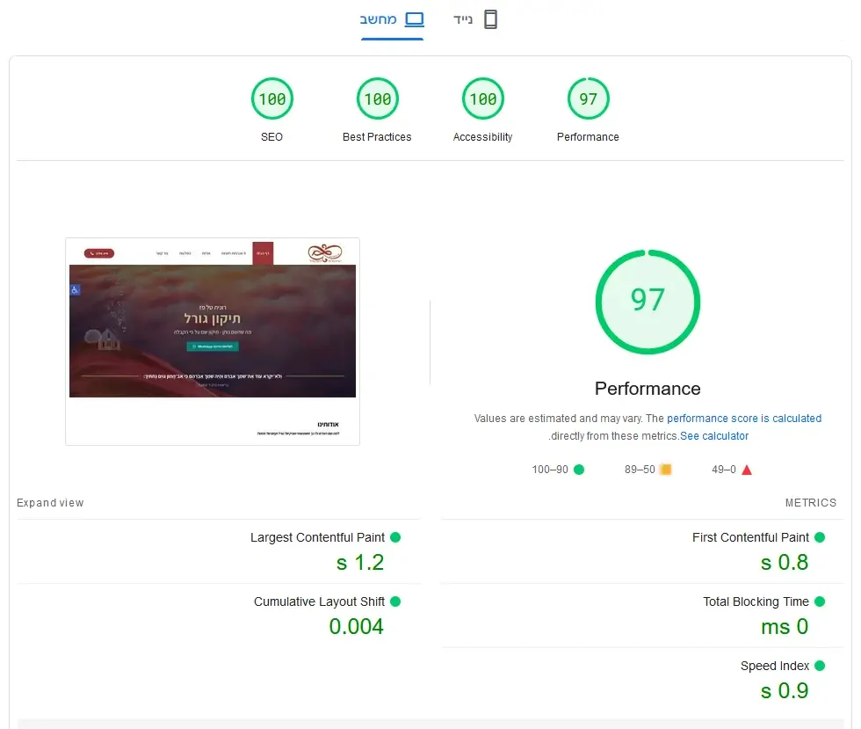
Task: Open the Accessibility score gauge
Action: coord(482,99)
